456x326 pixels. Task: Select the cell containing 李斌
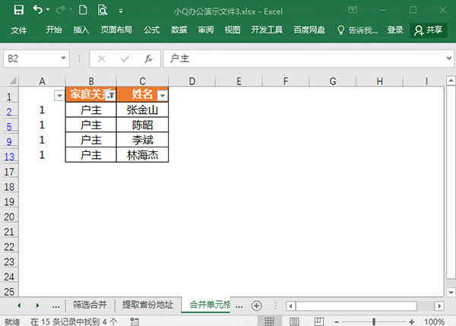click(143, 140)
